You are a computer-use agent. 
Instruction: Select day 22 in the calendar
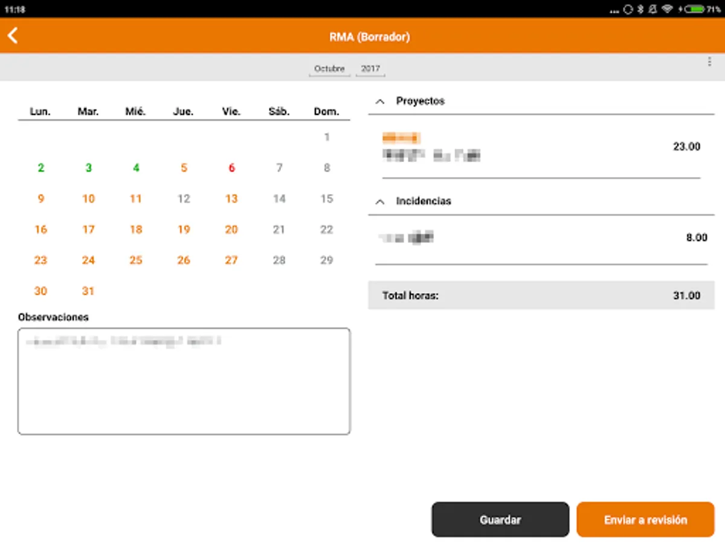click(327, 230)
